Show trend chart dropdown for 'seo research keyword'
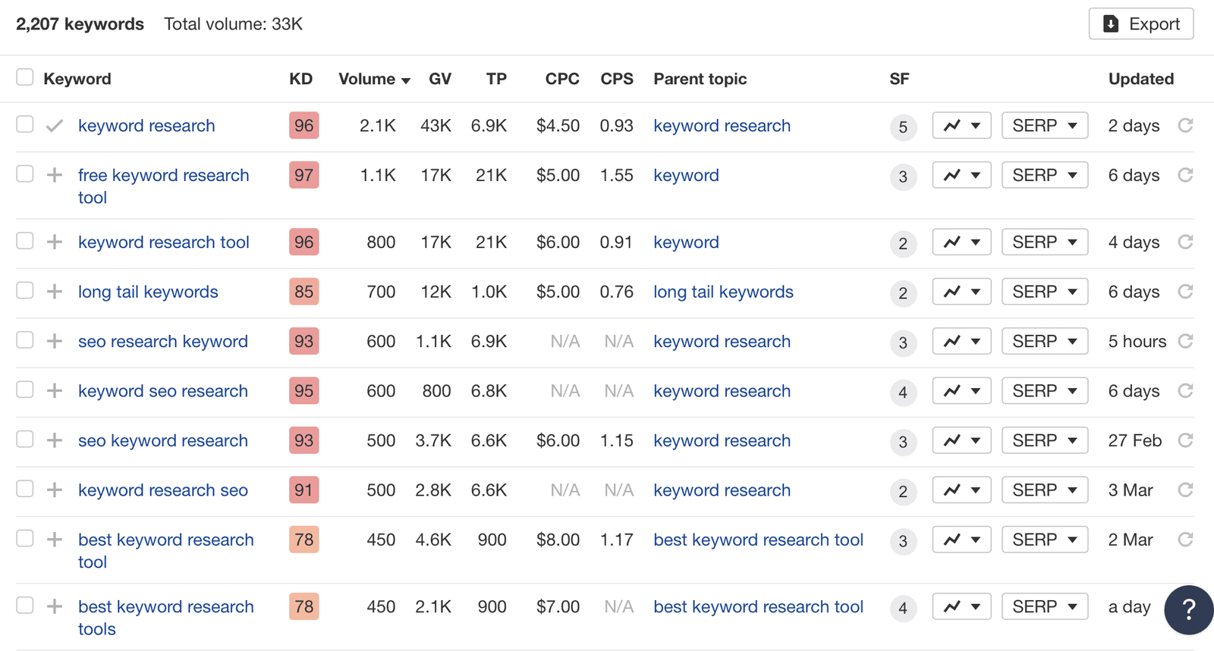Screen dimensions: 1214x651 [x=961, y=342]
